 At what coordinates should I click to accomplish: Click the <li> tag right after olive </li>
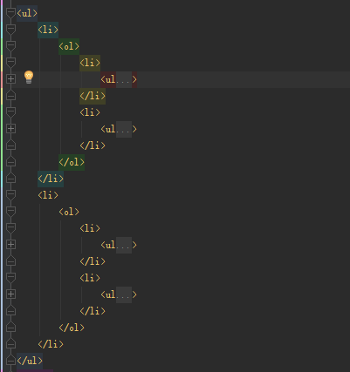pyautogui.click(x=90, y=112)
